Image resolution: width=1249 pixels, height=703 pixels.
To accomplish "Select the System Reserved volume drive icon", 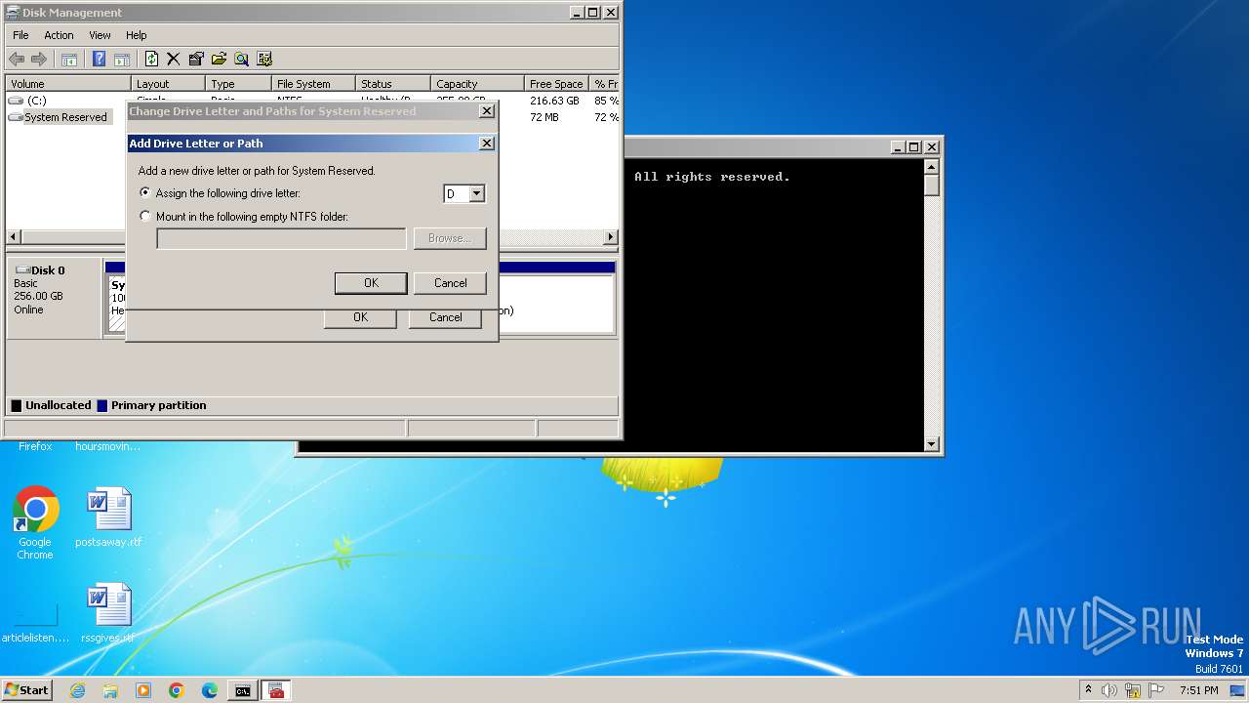I will coord(16,117).
